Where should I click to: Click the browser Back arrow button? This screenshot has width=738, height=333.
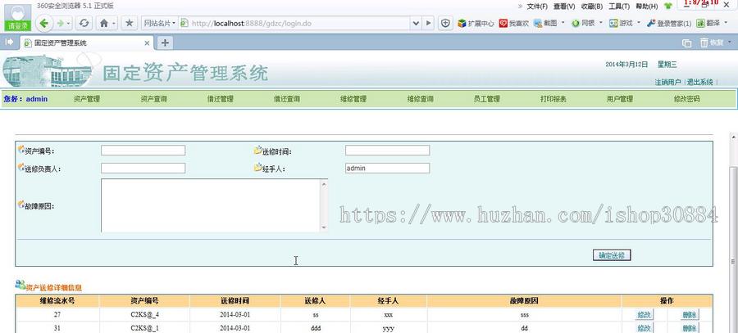[x=43, y=23]
